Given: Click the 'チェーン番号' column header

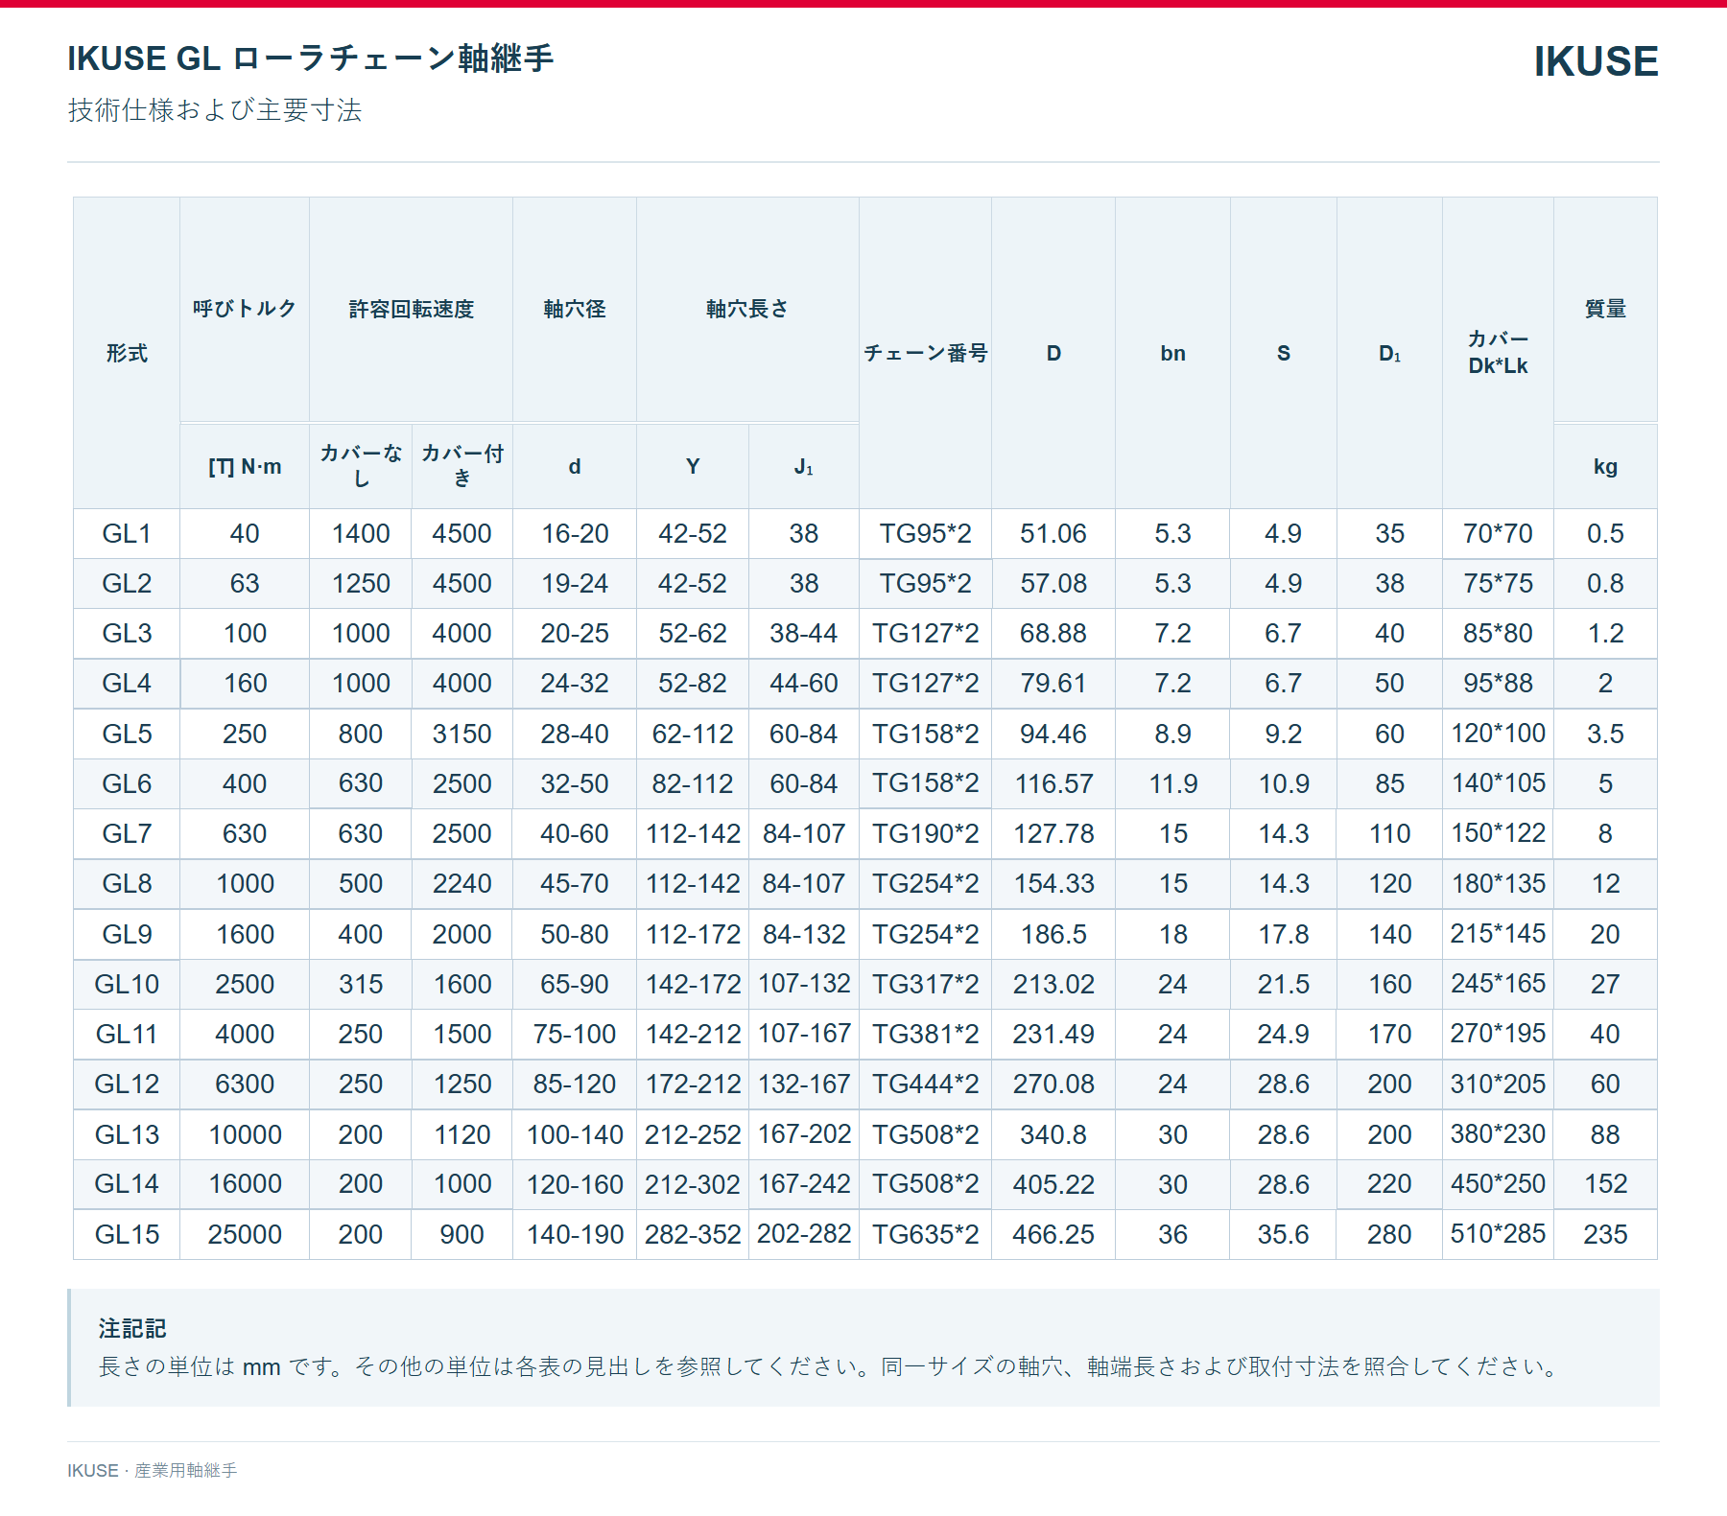Looking at the screenshot, I should [926, 353].
